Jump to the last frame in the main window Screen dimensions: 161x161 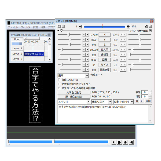tap(131, 142)
